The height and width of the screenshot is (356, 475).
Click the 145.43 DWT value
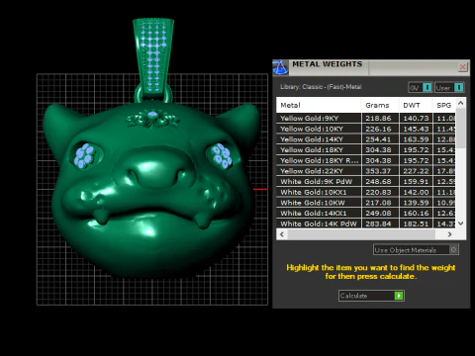(x=416, y=129)
